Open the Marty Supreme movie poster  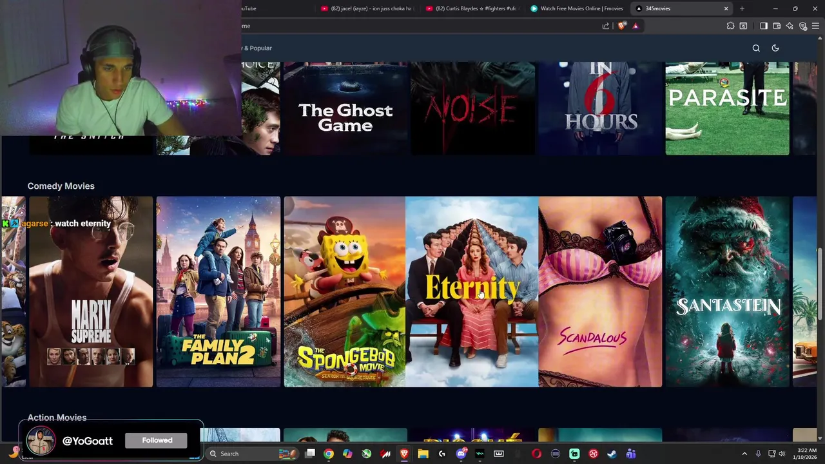pyautogui.click(x=91, y=291)
